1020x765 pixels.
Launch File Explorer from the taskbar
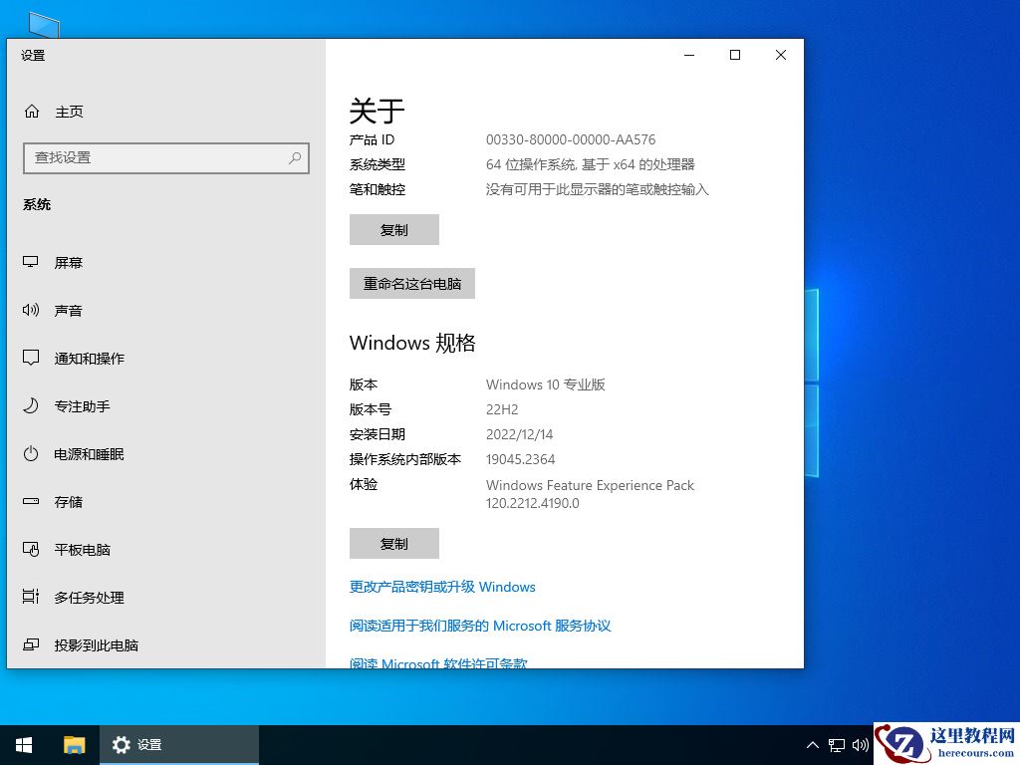coord(74,744)
